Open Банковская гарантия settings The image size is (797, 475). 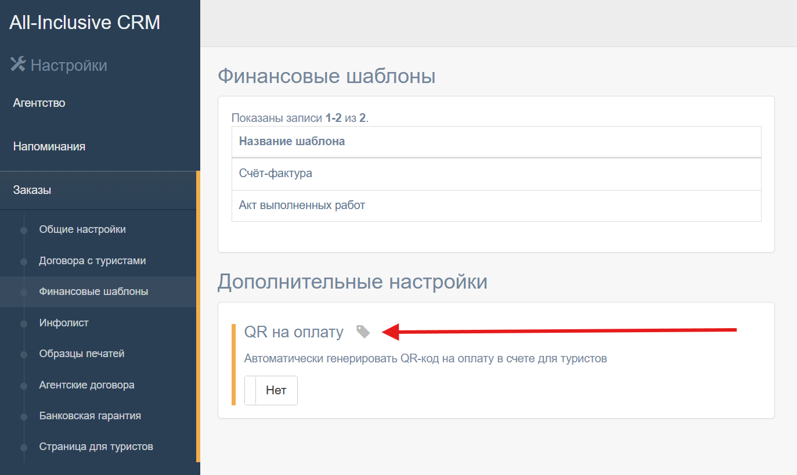click(x=90, y=416)
